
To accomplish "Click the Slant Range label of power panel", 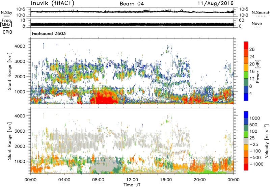I will (x=9, y=71).
